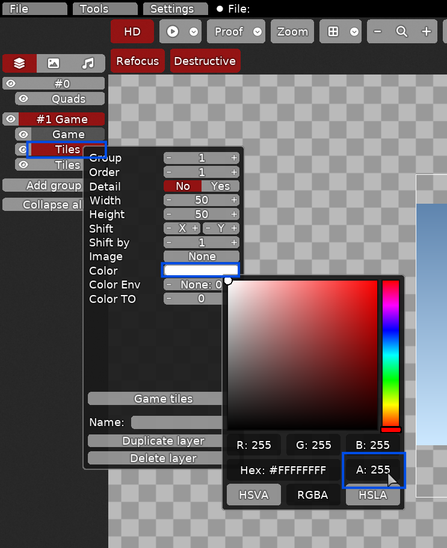447x548 pixels.
Task: Increase the Height value
Action: click(234, 215)
